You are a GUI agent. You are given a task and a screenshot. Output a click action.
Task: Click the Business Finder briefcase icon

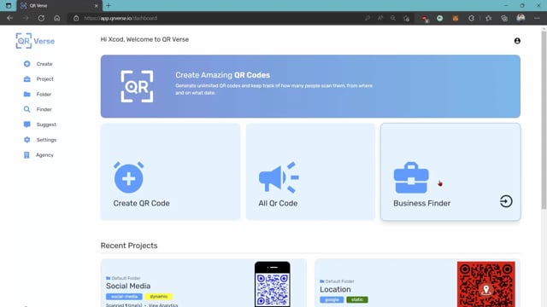click(x=411, y=177)
